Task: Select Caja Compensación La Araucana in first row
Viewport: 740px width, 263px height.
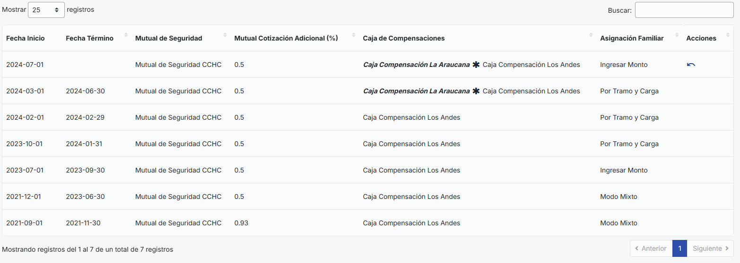Action: point(417,65)
